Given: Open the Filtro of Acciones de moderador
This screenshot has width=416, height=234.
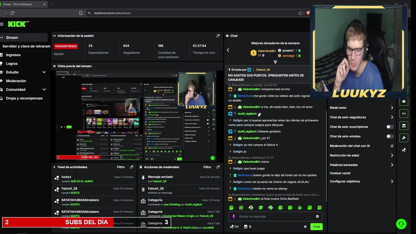Looking at the screenshot, I should pyautogui.click(x=207, y=167).
